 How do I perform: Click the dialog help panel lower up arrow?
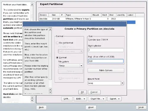50,89
